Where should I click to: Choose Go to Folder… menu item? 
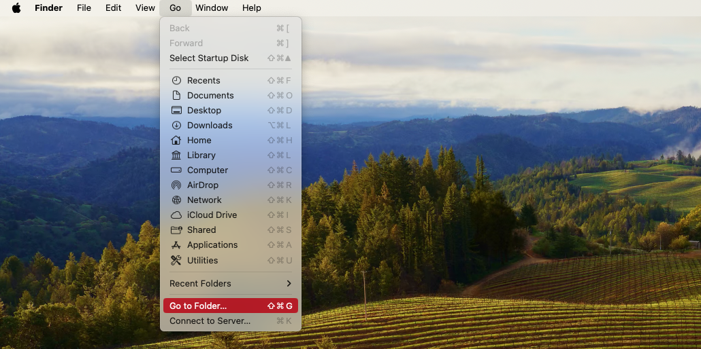(x=231, y=306)
